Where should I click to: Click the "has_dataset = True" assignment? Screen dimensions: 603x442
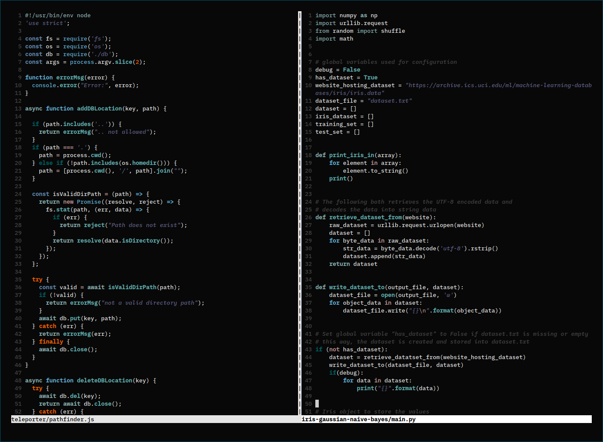pyautogui.click(x=346, y=78)
